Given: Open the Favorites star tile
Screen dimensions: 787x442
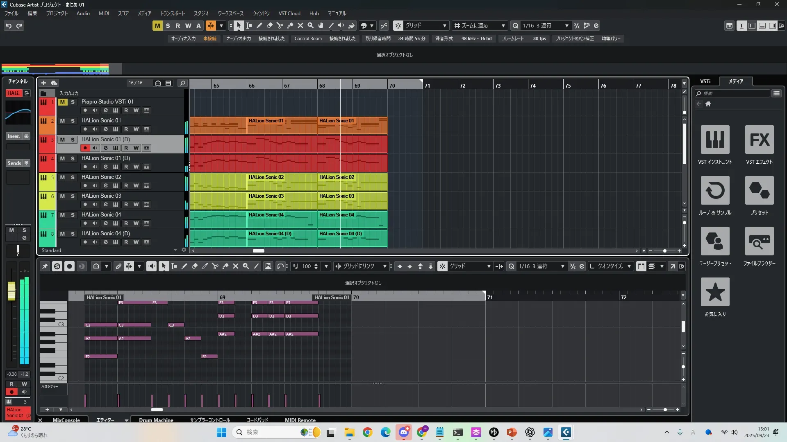Looking at the screenshot, I should point(715,292).
